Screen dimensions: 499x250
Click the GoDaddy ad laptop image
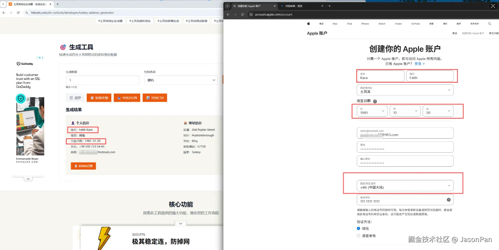coord(30,126)
